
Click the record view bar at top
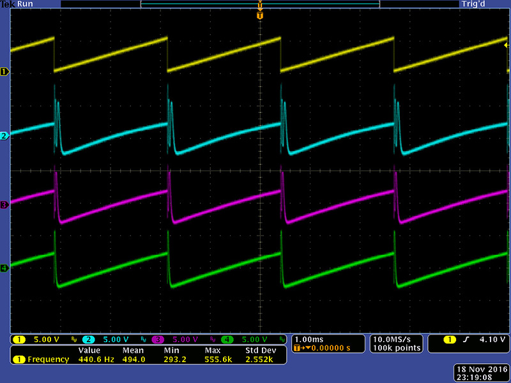pos(260,4)
